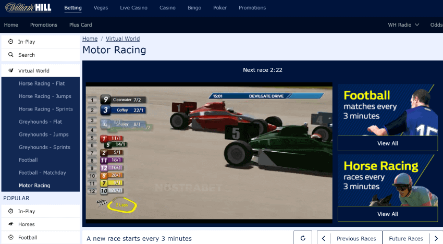Go to the Casino tab
Viewport: 443px width, 244px height.
[167, 8]
